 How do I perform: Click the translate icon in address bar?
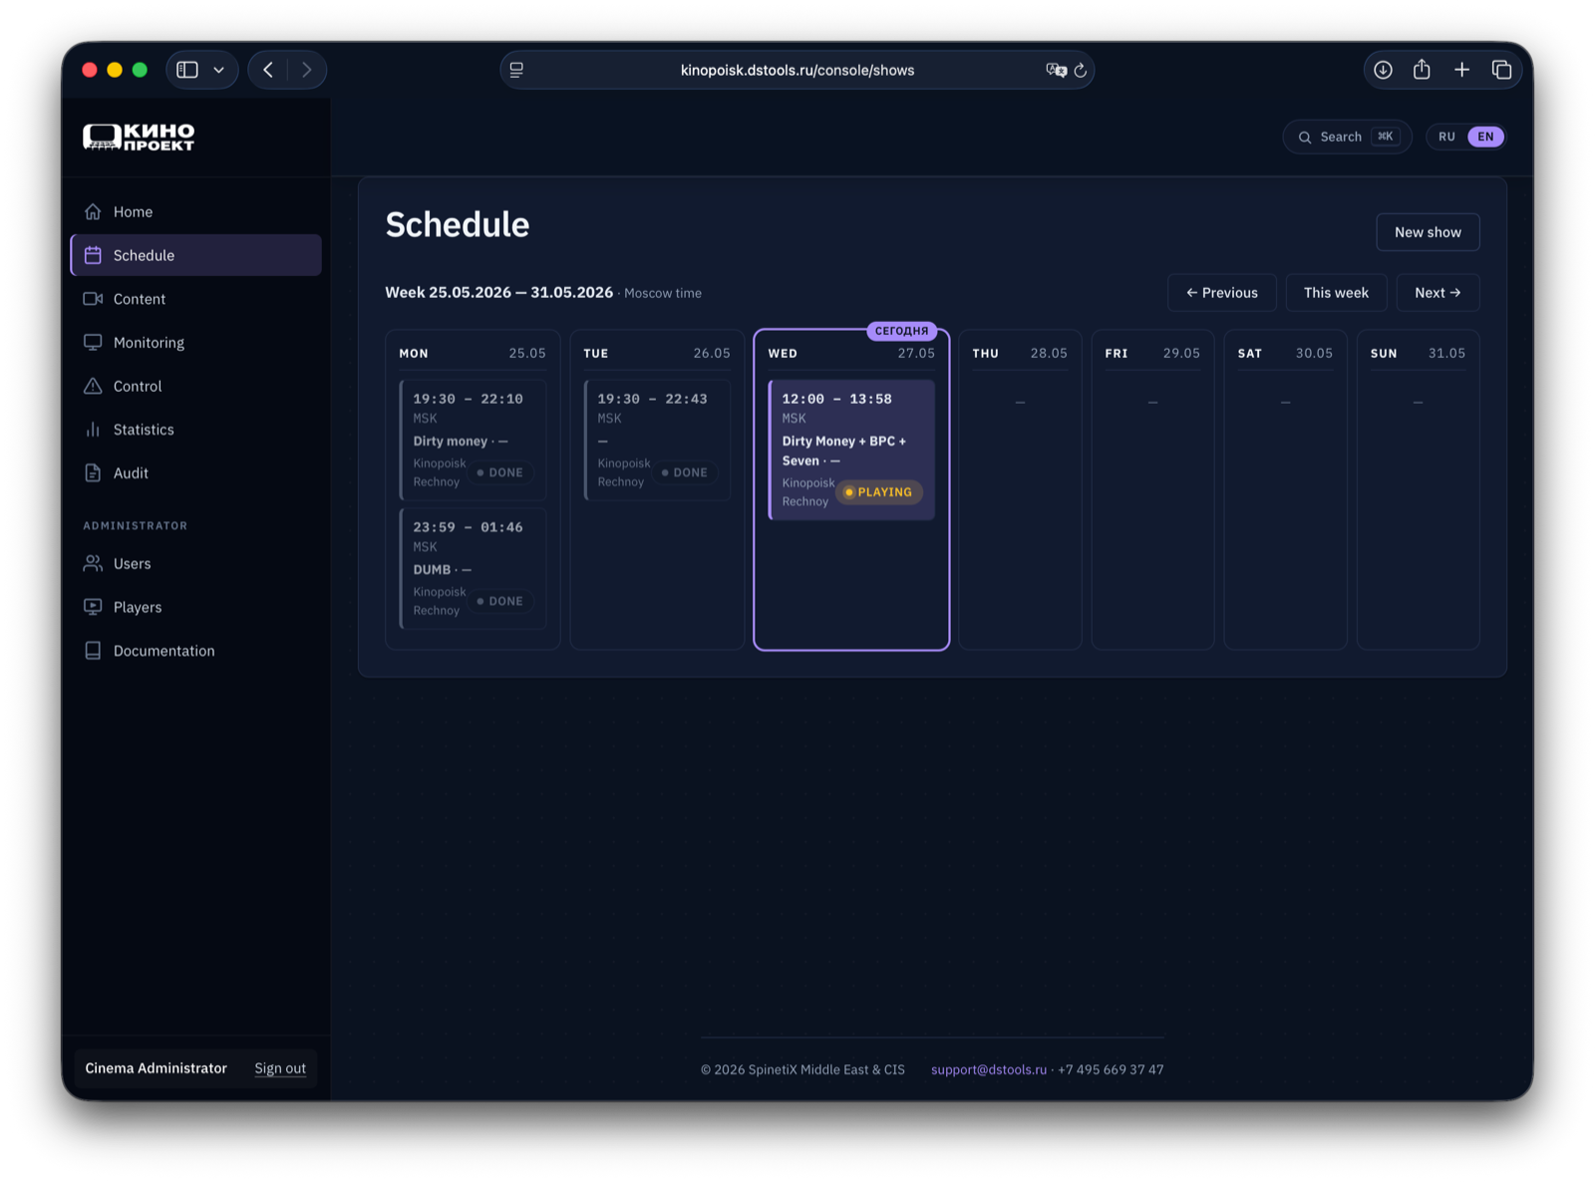pyautogui.click(x=1056, y=70)
